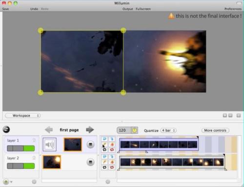Click layer 1 blue loop arrow icon
This screenshot has height=187, width=244.
[x=104, y=139]
